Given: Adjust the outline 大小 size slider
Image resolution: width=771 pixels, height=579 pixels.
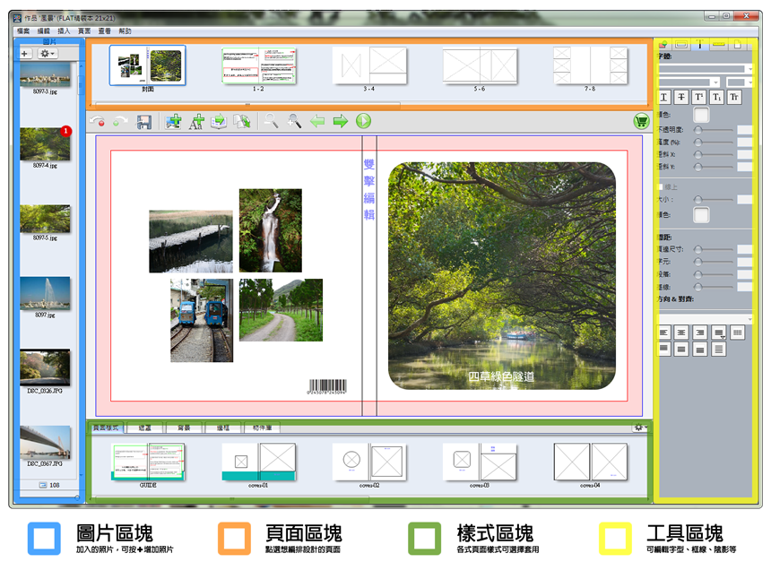Looking at the screenshot, I should [714, 199].
